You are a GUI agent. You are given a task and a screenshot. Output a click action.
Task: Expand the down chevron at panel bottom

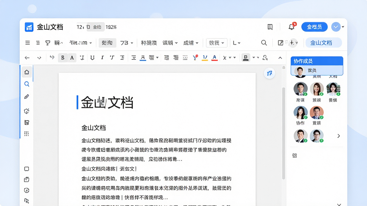pos(339,204)
